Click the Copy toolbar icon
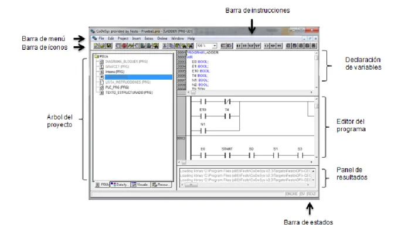The image size is (408, 225). tap(171, 46)
